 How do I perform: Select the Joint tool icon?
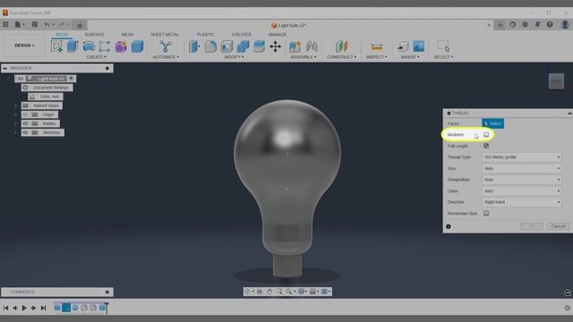pos(312,47)
